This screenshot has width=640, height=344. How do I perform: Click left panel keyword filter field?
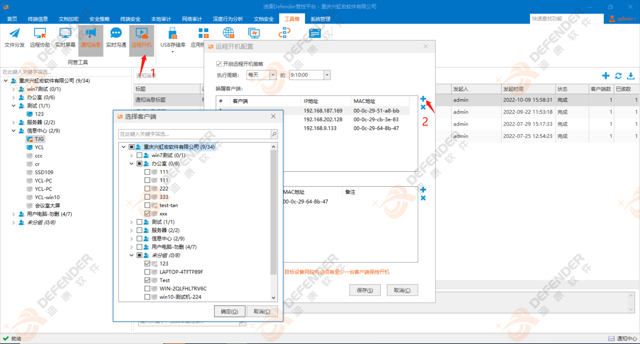coord(66,72)
